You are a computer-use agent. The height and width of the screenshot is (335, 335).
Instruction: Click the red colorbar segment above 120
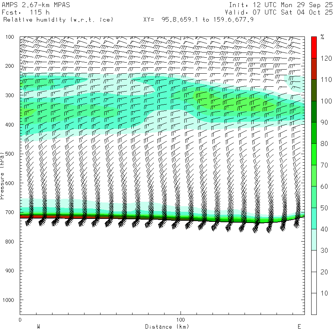tap(314, 47)
